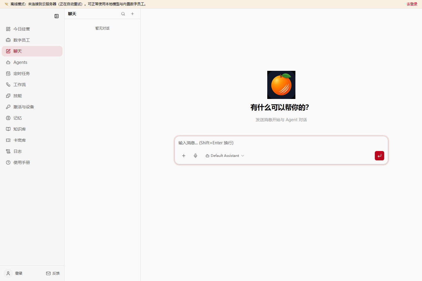Start a new chat with plus icon
This screenshot has width=422, height=281.
tap(132, 14)
